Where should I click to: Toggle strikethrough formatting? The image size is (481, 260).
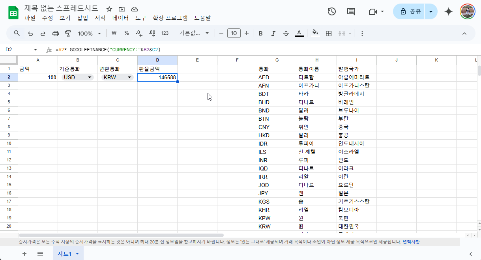click(286, 33)
